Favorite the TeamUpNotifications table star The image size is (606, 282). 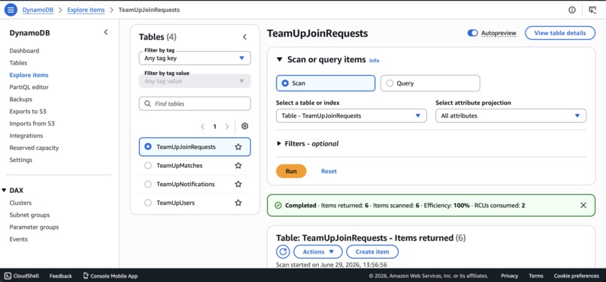[238, 184]
